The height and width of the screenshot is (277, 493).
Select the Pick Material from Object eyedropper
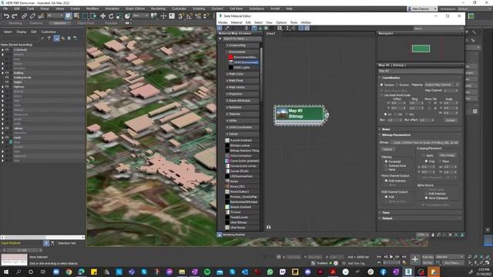(227, 28)
